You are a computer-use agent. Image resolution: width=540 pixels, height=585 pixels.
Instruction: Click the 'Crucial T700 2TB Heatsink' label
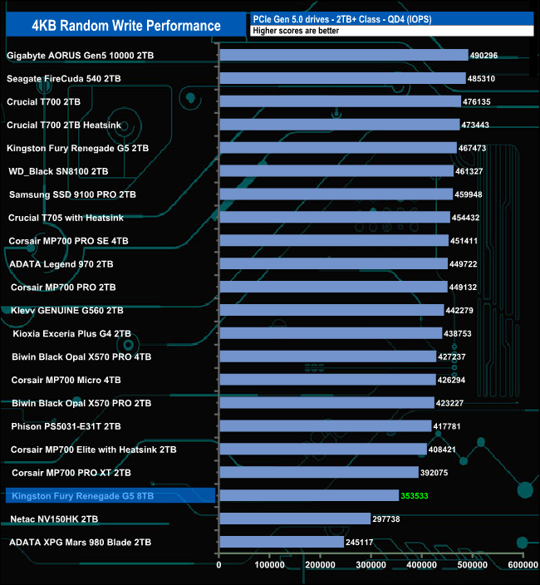point(64,125)
